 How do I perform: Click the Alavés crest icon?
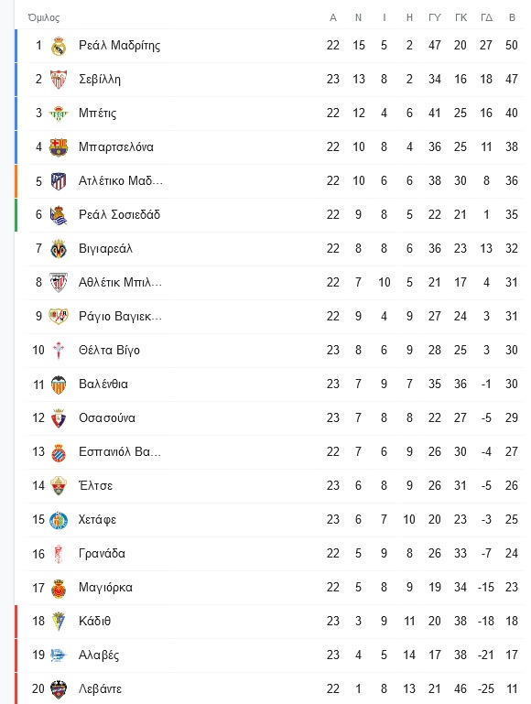point(59,655)
